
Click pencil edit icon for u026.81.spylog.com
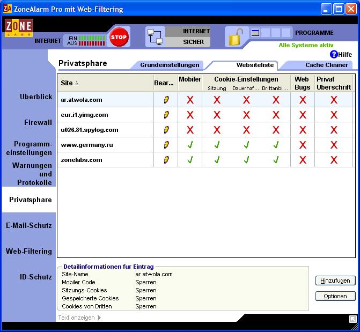point(166,130)
